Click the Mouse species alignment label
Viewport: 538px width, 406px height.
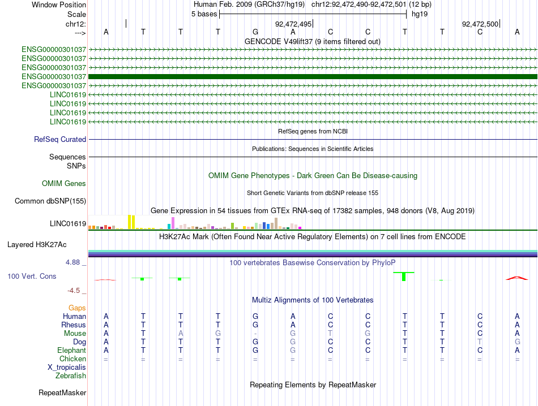point(75,334)
